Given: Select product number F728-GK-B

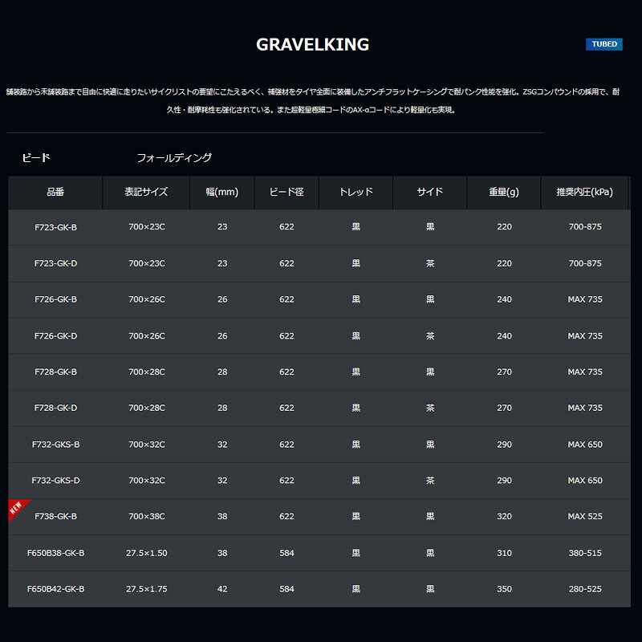Looking at the screenshot, I should (56, 372).
